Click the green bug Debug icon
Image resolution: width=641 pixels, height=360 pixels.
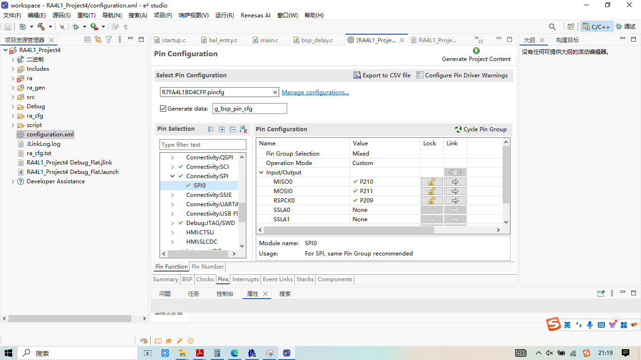(x=75, y=27)
